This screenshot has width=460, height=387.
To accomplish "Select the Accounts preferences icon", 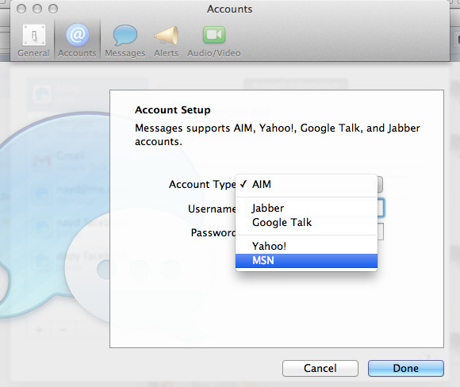I will tap(77, 40).
